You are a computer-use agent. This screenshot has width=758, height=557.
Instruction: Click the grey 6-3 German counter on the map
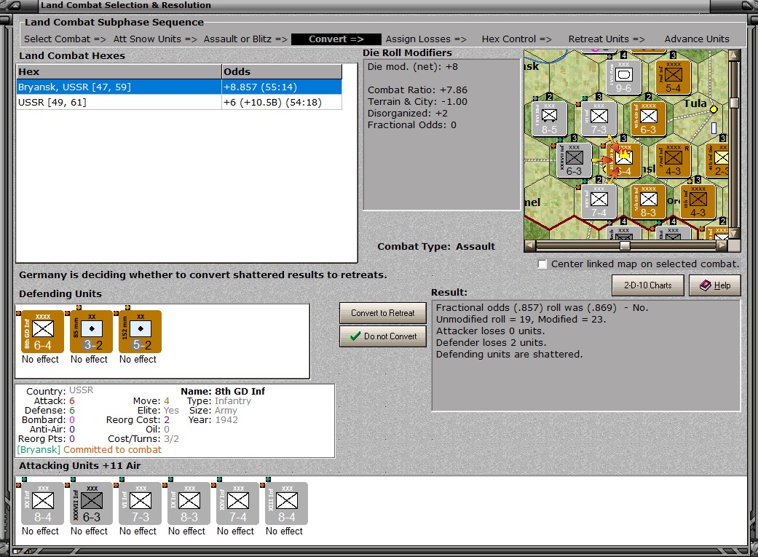(x=575, y=160)
